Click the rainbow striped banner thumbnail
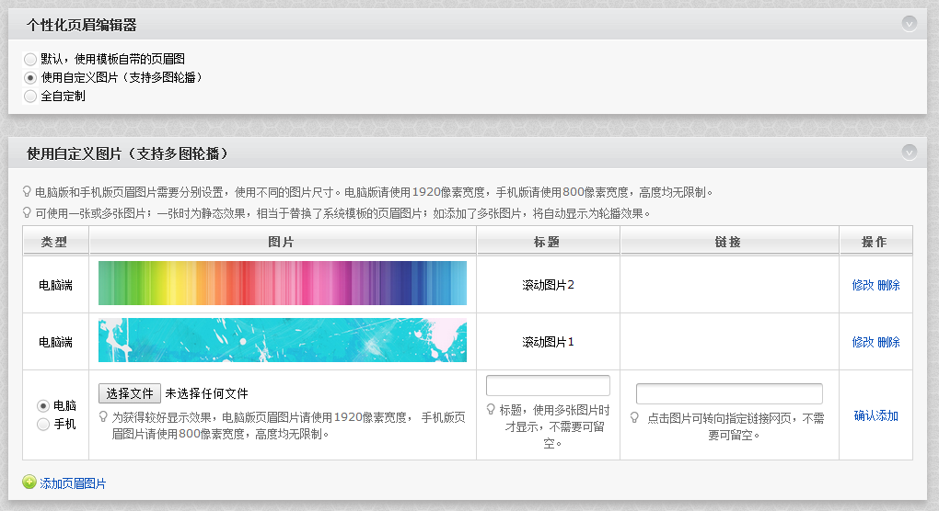939x511 pixels. click(282, 283)
